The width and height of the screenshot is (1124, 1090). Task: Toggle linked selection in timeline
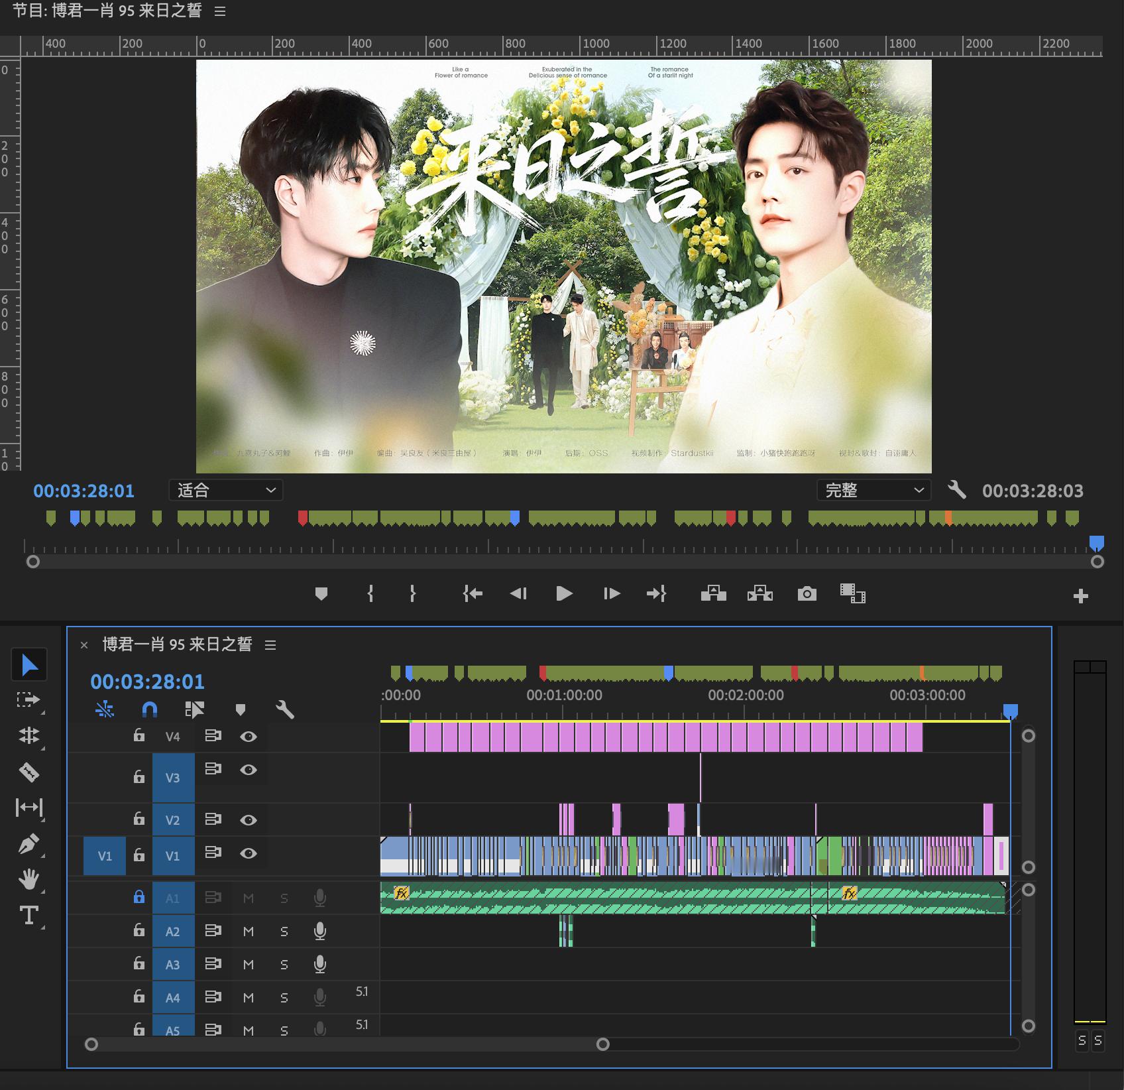(x=194, y=709)
